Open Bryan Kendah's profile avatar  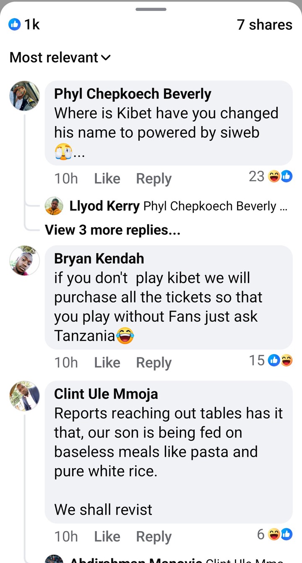(x=25, y=261)
